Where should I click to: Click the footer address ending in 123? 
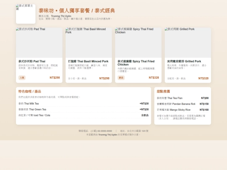[134, 131]
